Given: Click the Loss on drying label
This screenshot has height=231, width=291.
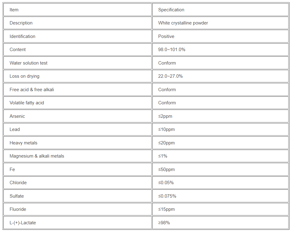Looking at the screenshot, I should pos(25,76).
